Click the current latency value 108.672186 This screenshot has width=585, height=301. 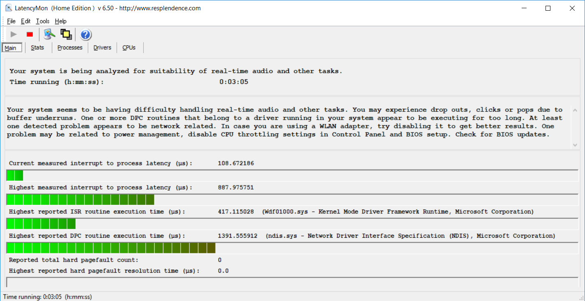tap(236, 163)
